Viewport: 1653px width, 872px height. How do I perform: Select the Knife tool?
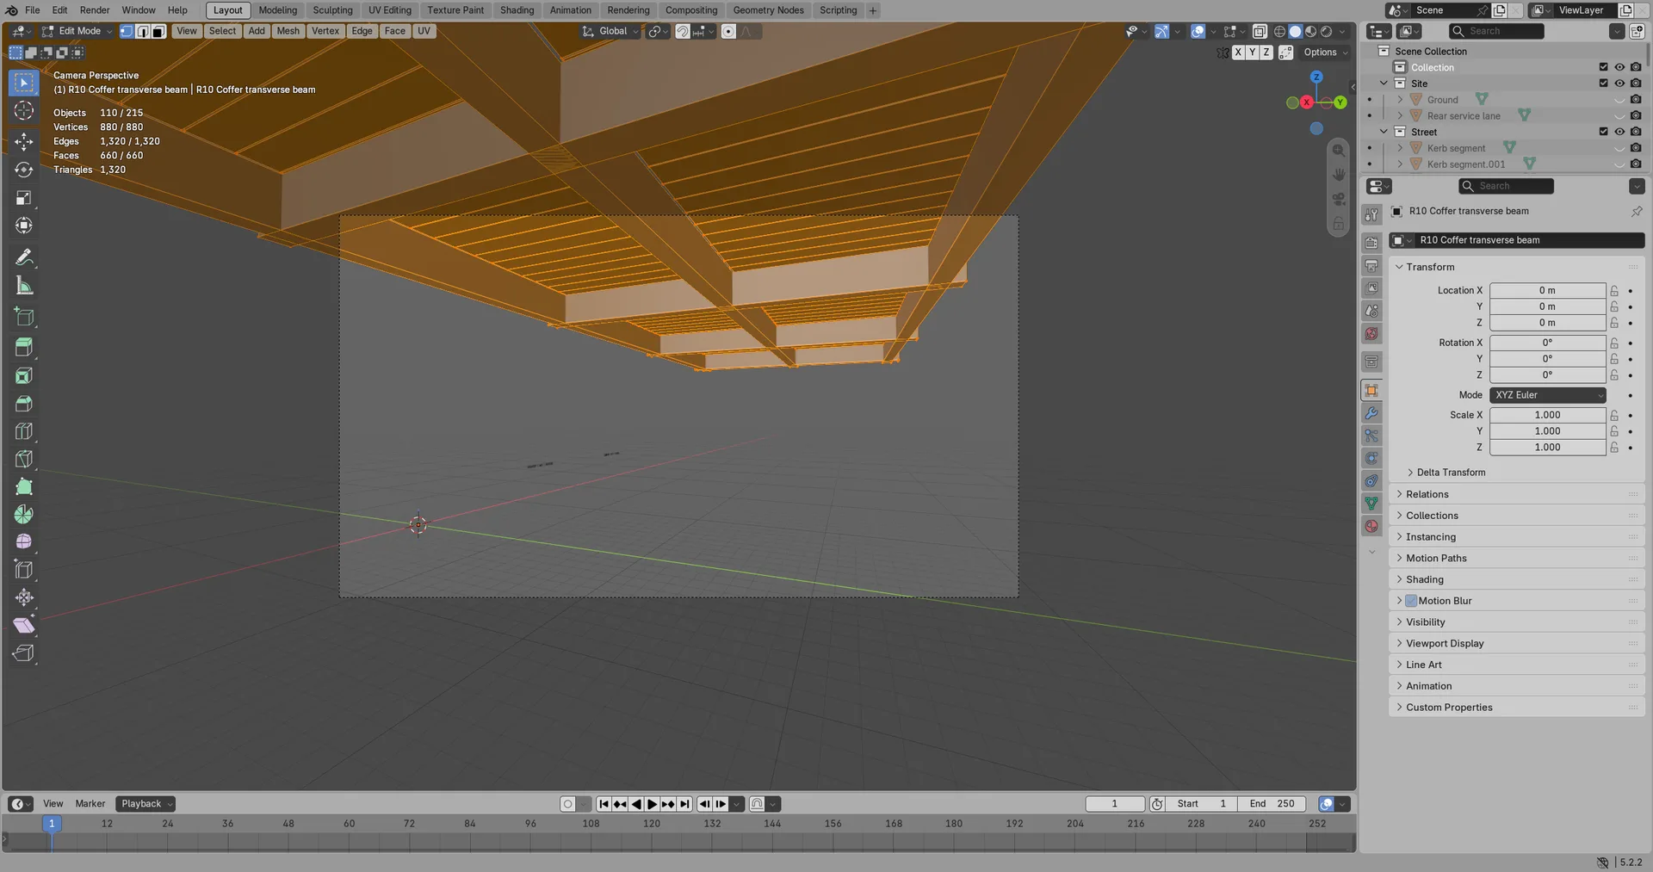pyautogui.click(x=24, y=459)
